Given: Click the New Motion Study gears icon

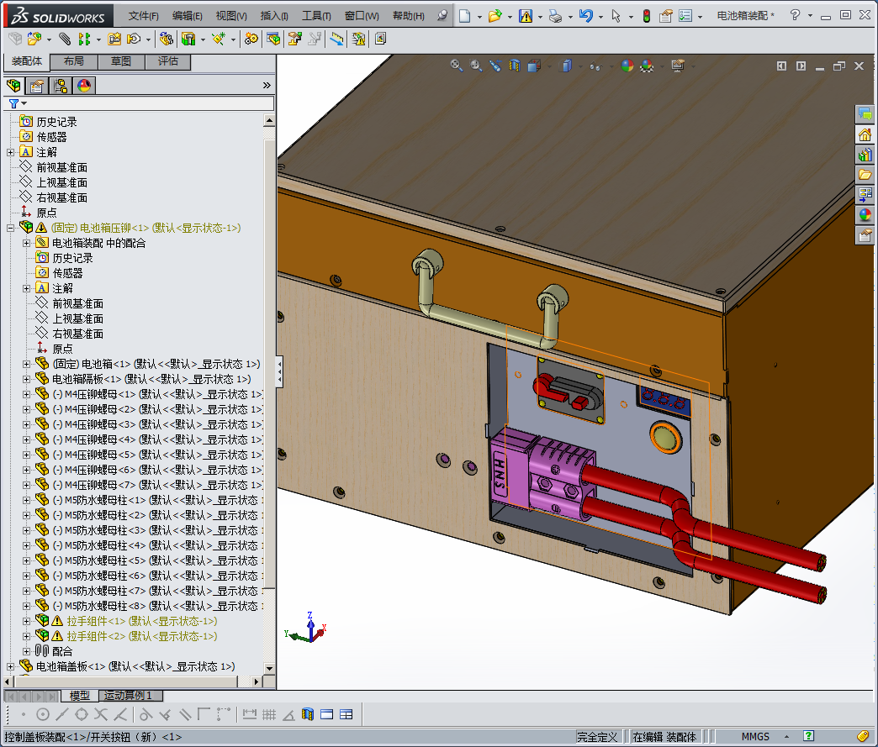Looking at the screenshot, I should point(251,39).
